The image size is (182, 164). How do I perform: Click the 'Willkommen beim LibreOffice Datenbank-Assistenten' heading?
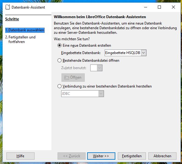(100, 17)
